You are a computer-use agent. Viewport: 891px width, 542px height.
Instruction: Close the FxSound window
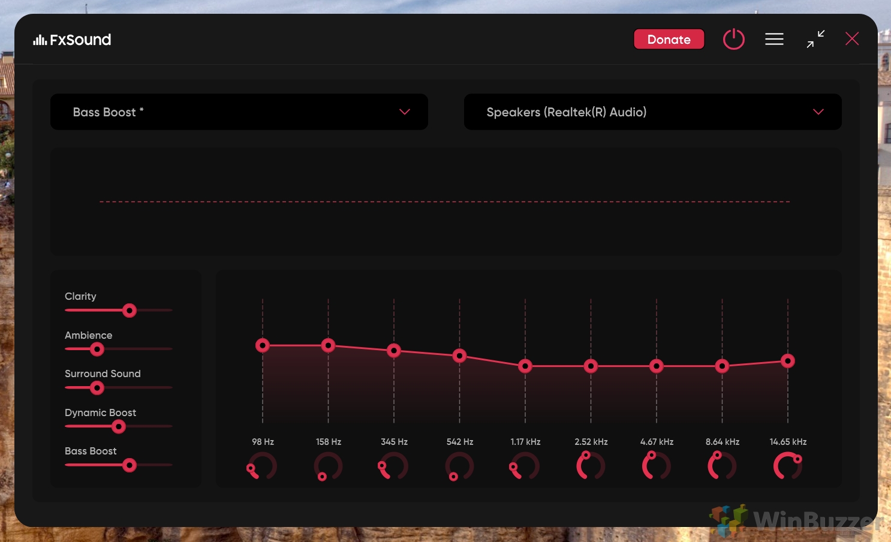pyautogui.click(x=852, y=39)
